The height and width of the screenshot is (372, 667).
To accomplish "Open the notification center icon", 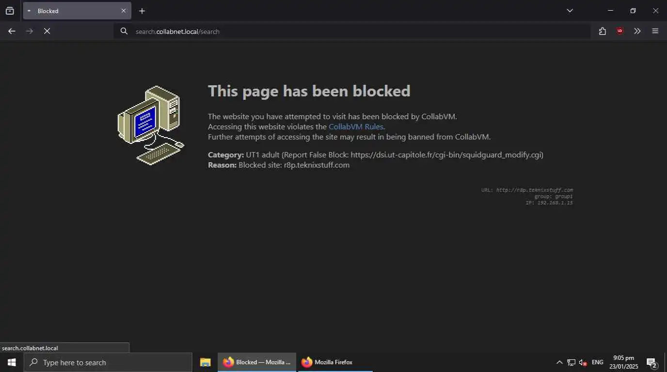I will (652, 362).
